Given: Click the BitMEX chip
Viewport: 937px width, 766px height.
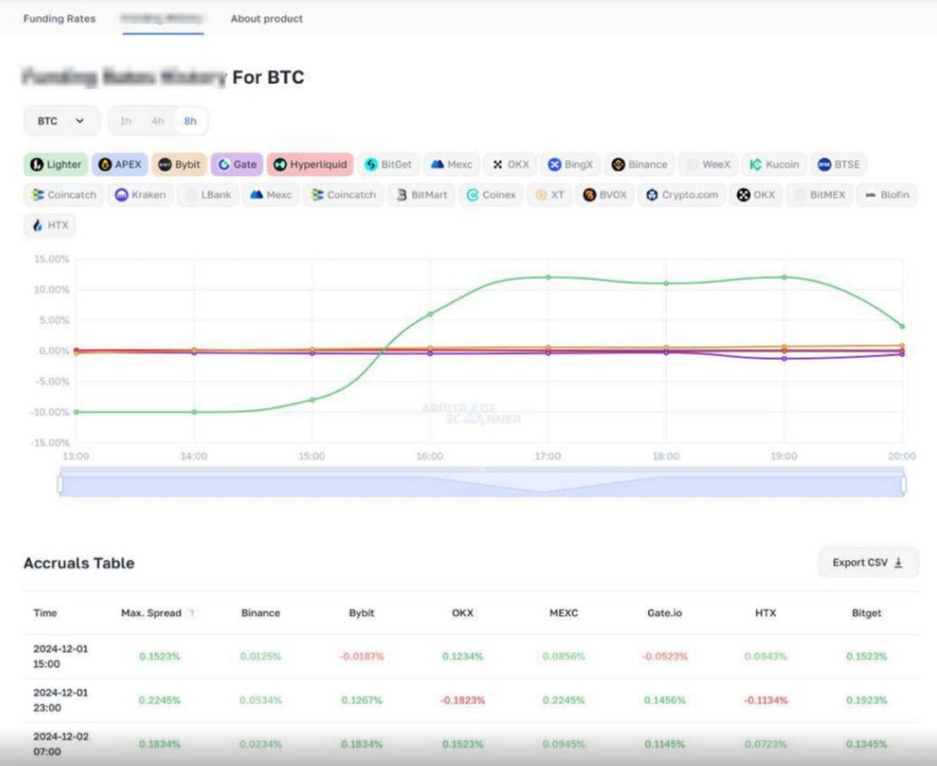Looking at the screenshot, I should [818, 195].
